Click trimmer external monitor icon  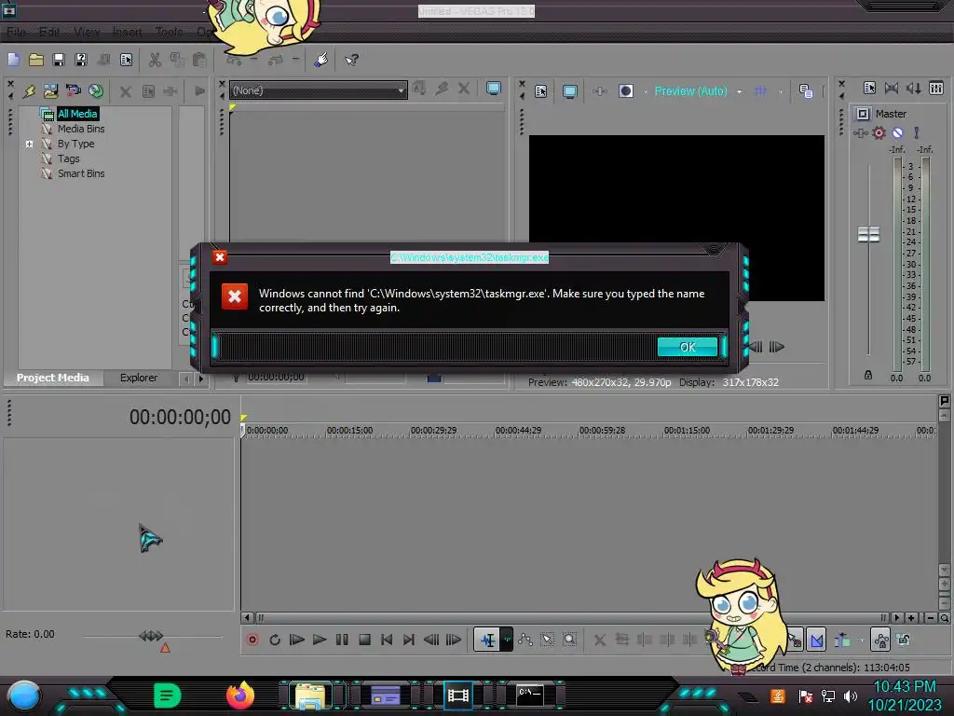point(494,89)
